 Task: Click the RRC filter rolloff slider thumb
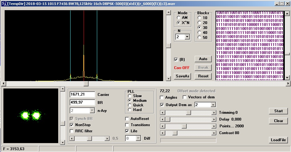[x=89, y=138]
